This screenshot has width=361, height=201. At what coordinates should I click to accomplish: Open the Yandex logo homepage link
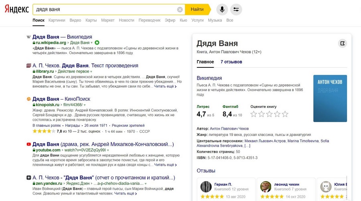pos(17,9)
